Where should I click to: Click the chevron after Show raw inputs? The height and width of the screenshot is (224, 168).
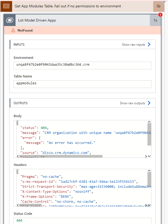(x=149, y=44)
